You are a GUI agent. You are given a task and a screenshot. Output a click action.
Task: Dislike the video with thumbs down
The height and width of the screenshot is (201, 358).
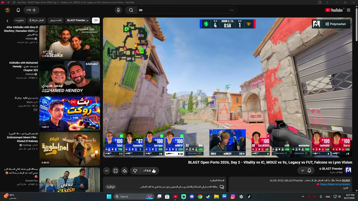[135, 171]
